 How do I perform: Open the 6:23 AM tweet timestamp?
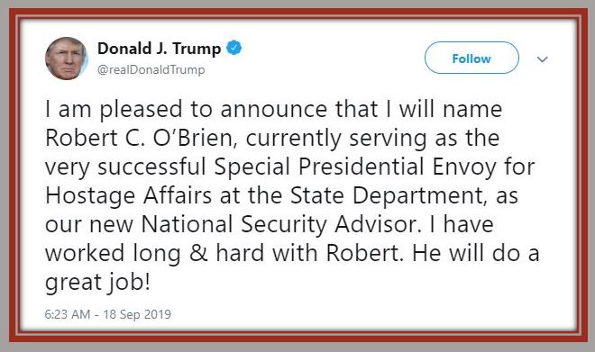[68, 314]
